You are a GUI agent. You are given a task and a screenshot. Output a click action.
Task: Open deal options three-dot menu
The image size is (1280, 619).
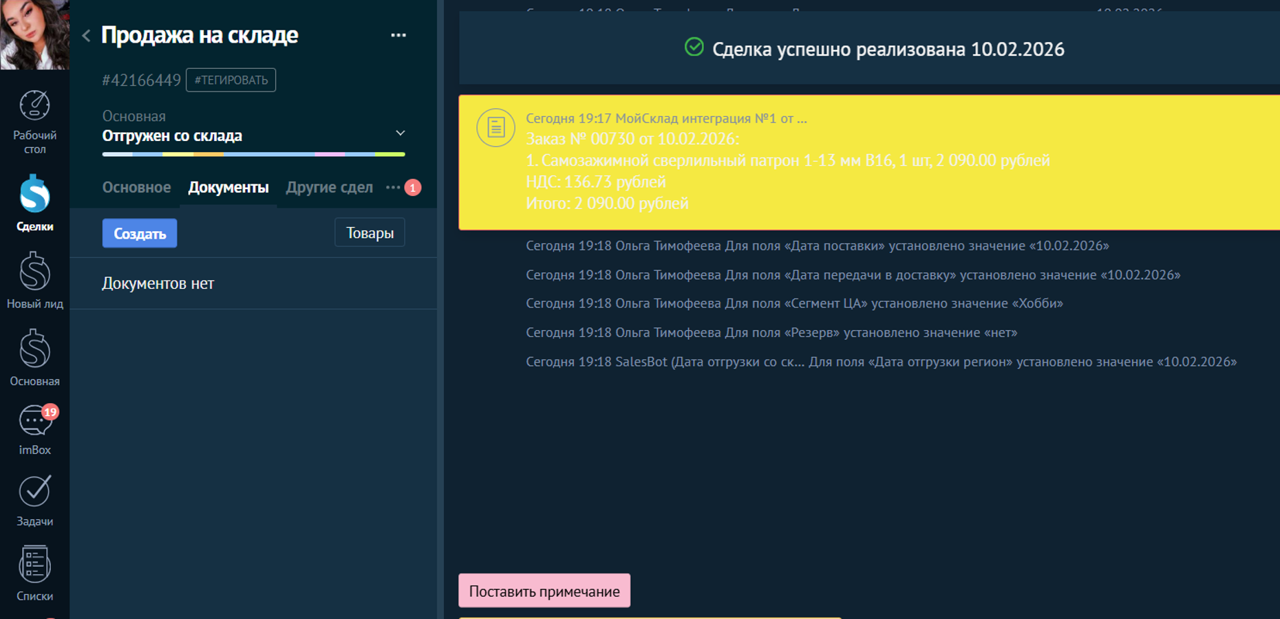pyautogui.click(x=398, y=35)
